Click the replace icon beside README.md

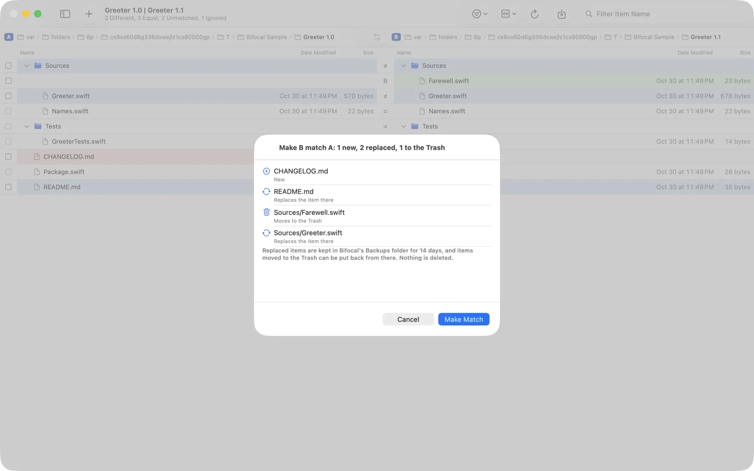[x=266, y=192]
